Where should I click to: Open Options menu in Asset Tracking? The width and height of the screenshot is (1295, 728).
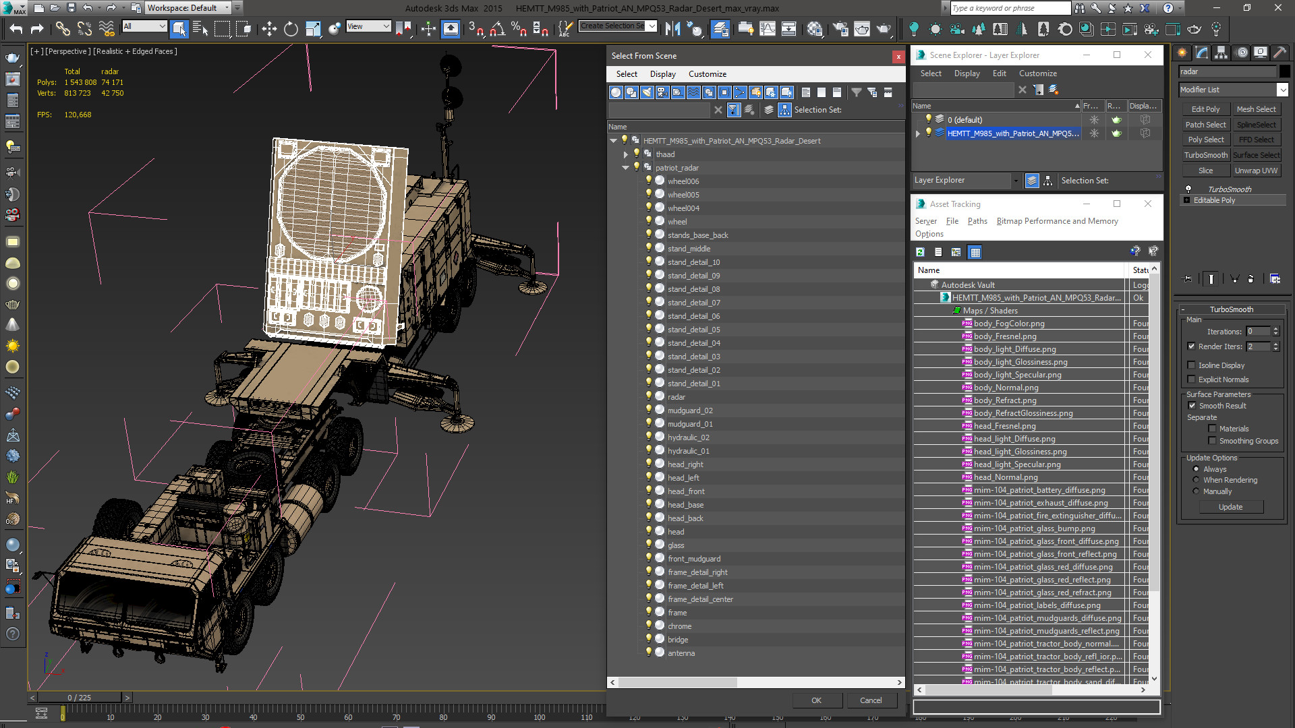click(929, 234)
